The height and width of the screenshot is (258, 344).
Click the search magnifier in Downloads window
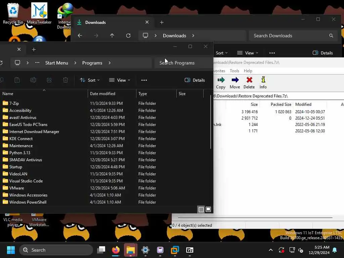(331, 36)
